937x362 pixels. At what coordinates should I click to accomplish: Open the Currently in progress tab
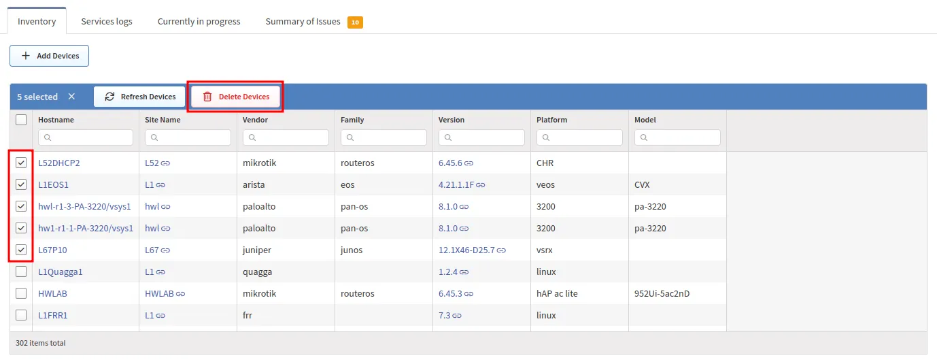[199, 21]
